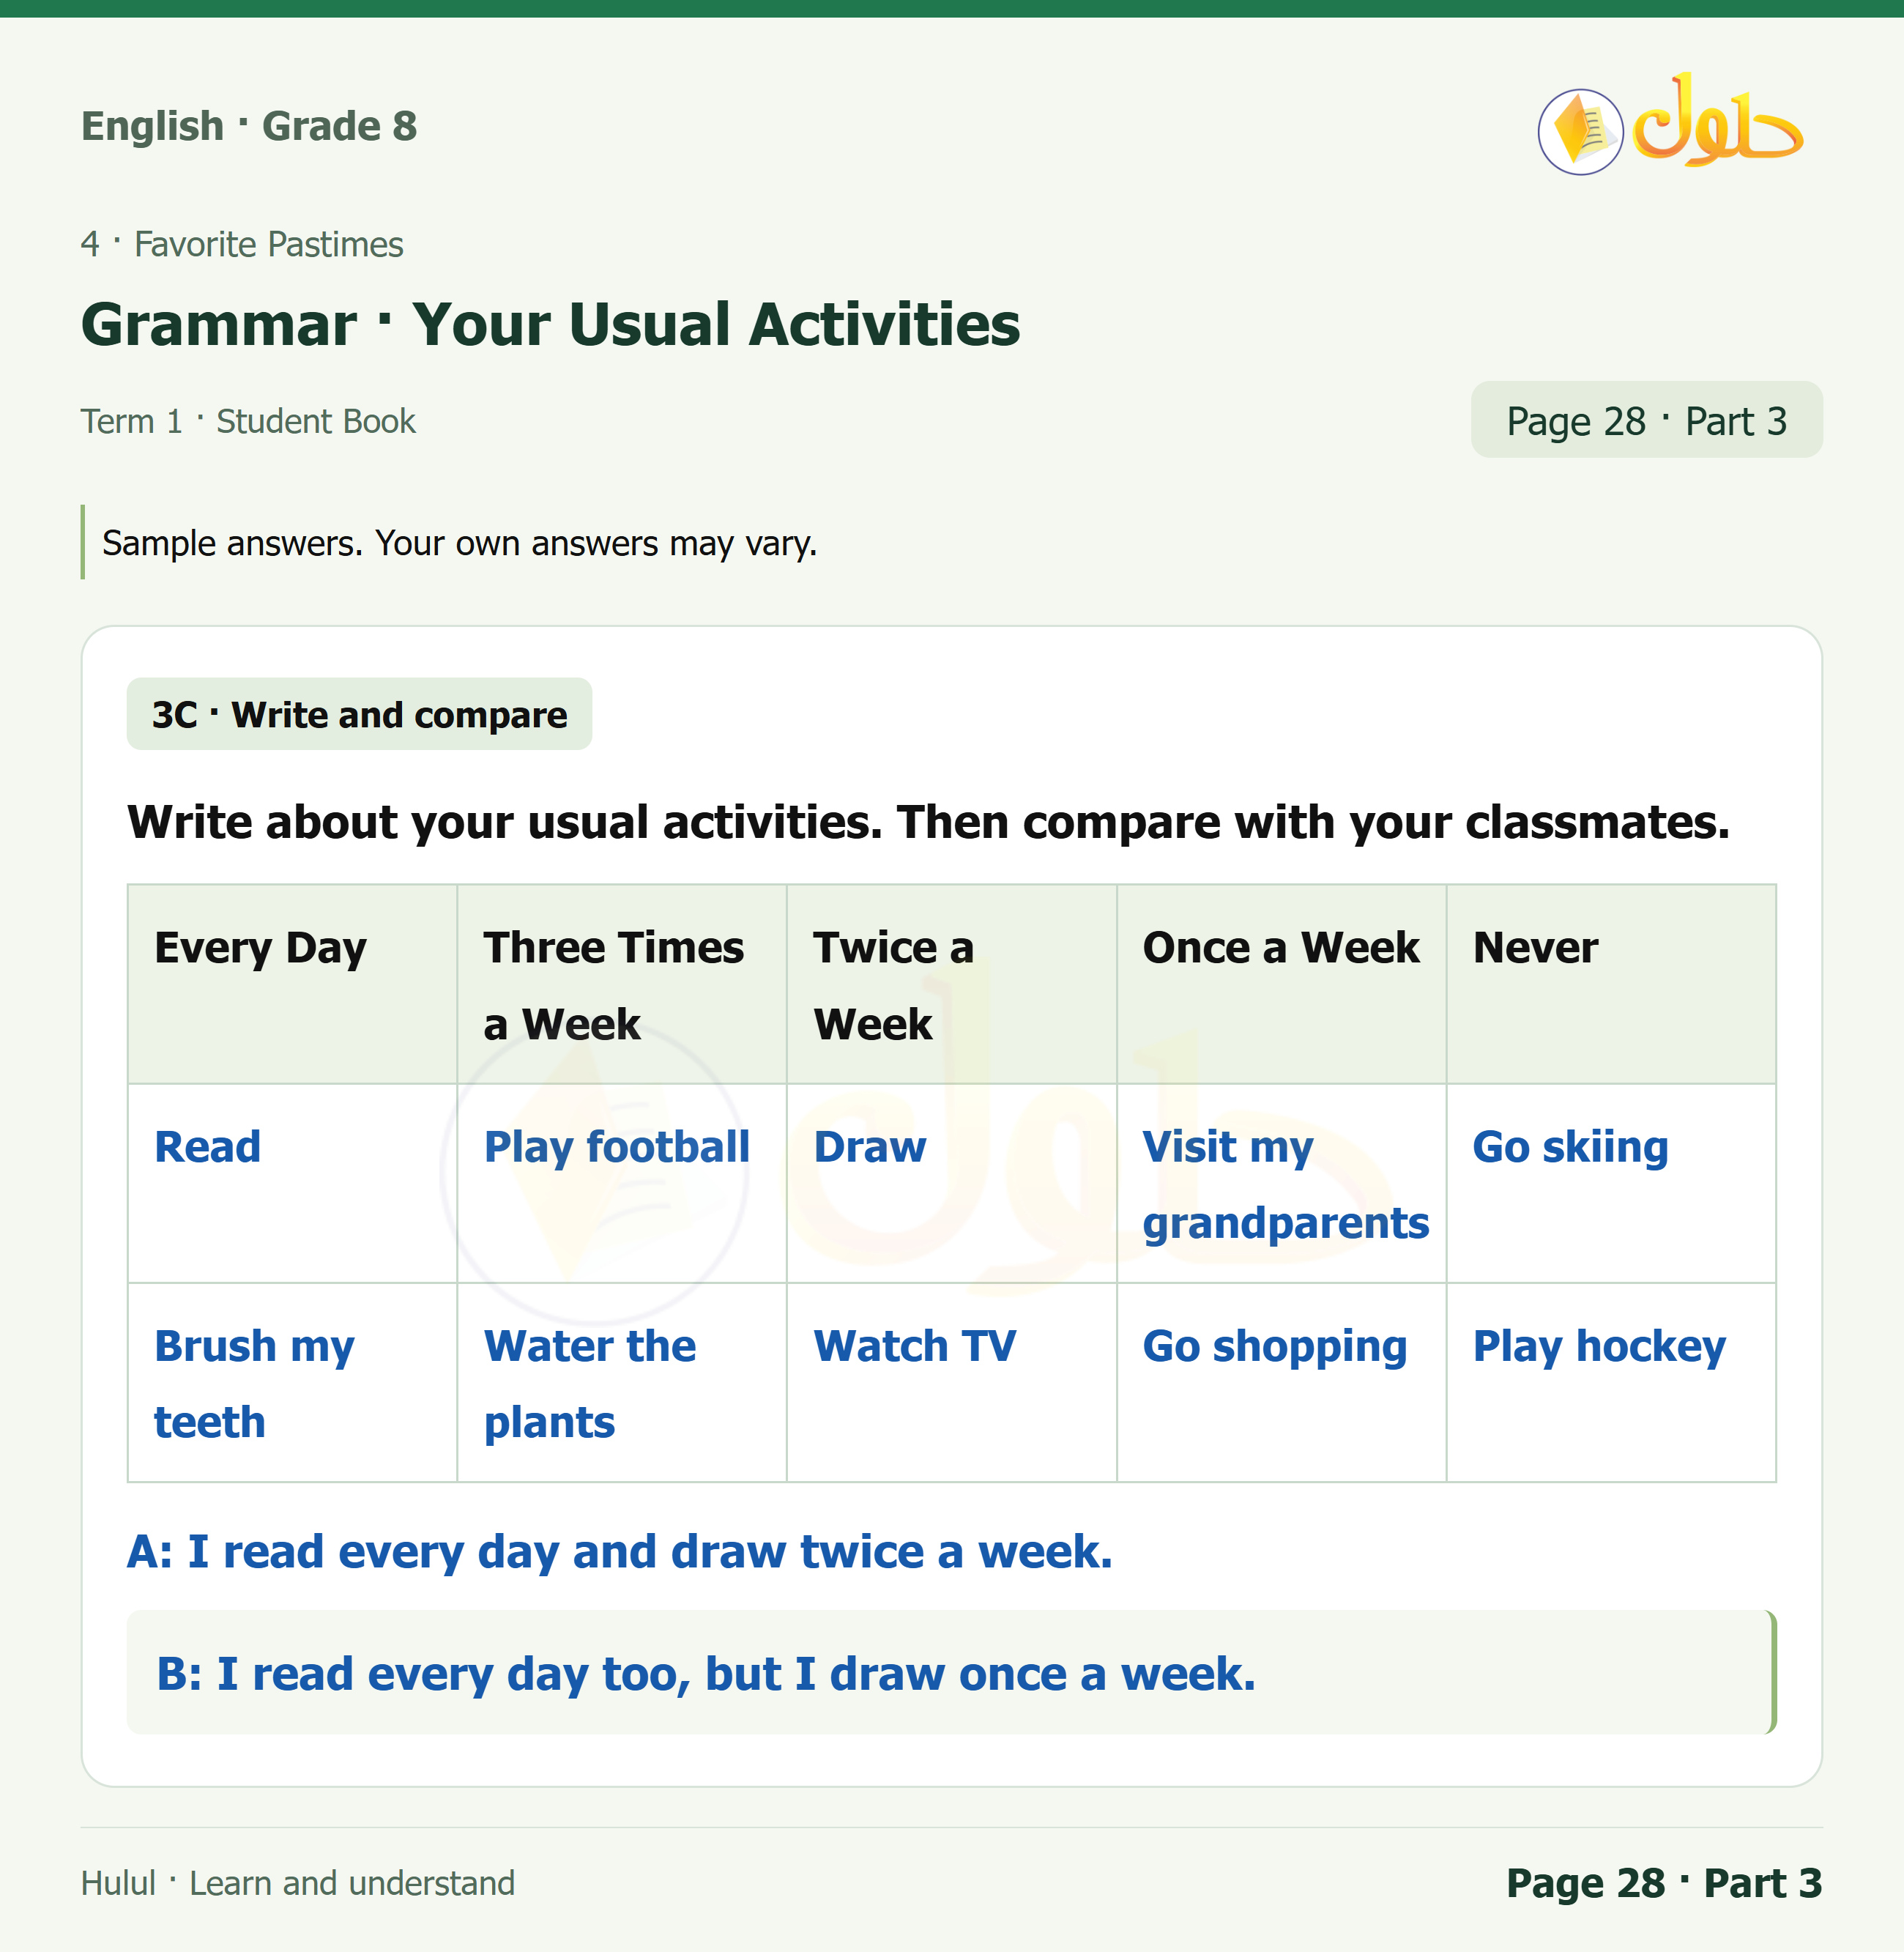Select the 'English · Grade 8' heading
The image size is (1904, 1952).
coord(249,126)
